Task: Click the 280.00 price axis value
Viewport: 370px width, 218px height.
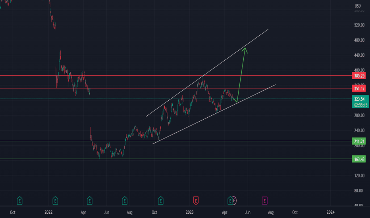Action: 359,115
